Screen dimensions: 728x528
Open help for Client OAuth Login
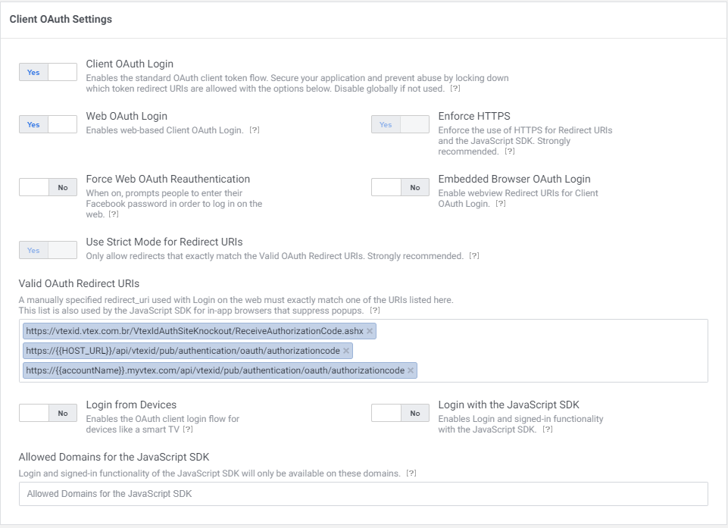(x=455, y=89)
